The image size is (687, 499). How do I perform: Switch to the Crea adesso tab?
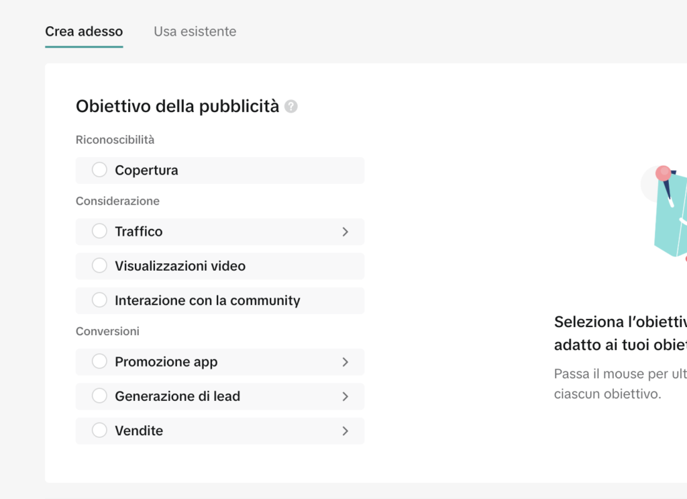tap(84, 32)
